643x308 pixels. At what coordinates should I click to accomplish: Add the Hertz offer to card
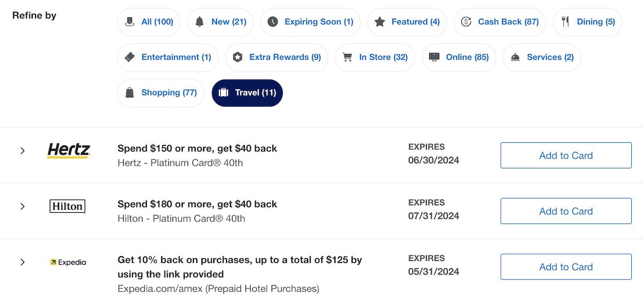[566, 156]
